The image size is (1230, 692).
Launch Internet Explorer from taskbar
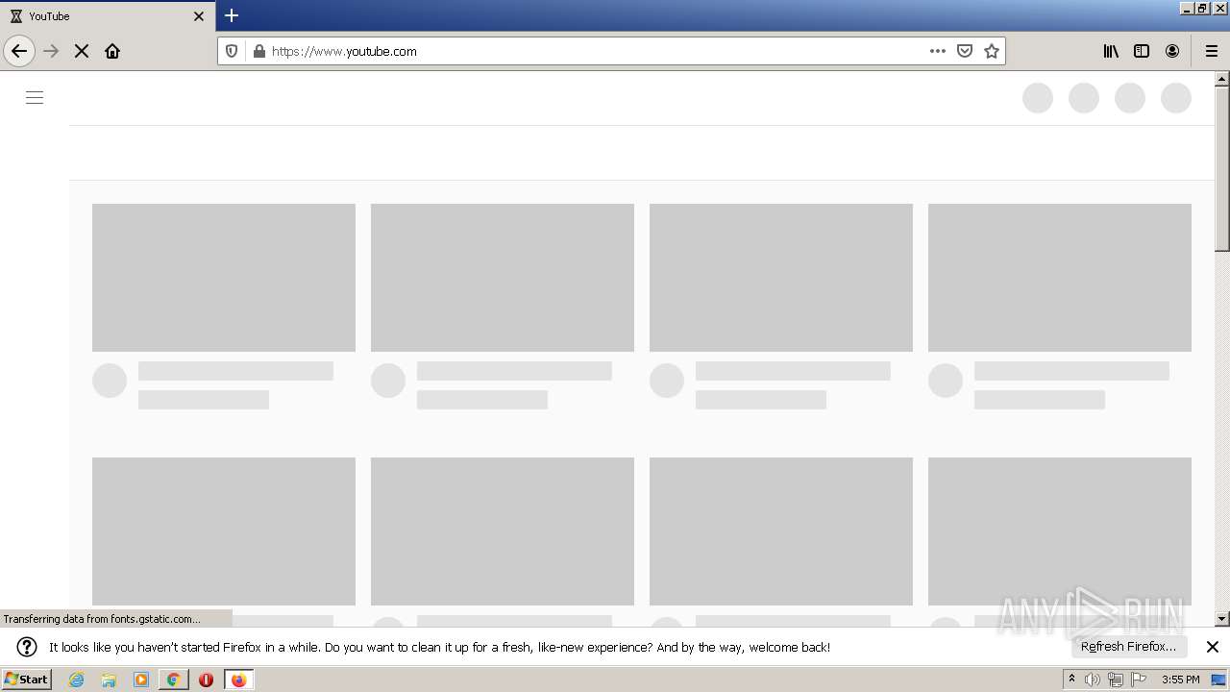[x=77, y=680]
